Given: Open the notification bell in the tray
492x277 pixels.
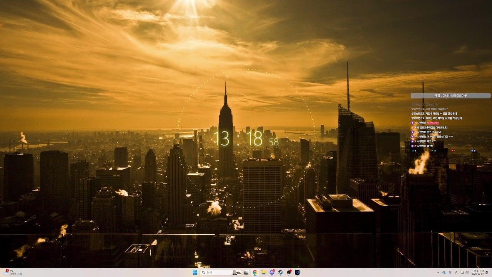Looking at the screenshot, I should point(487,272).
